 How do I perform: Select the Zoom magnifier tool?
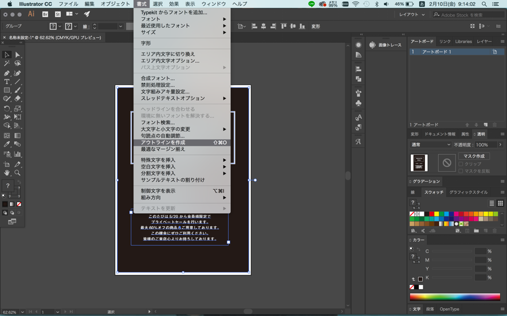tap(18, 173)
